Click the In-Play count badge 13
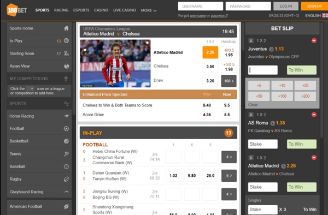Viewport: 328px width, 215px height. (229, 133)
